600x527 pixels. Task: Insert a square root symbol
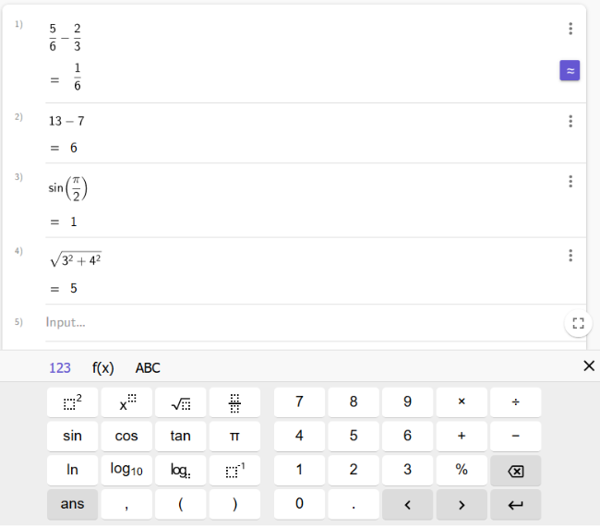(x=181, y=402)
